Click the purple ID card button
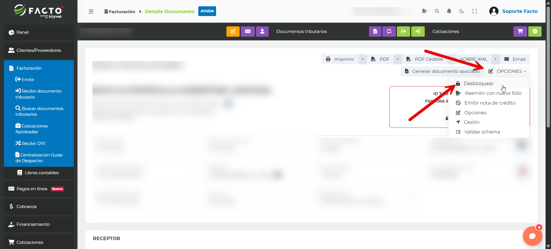The width and height of the screenshot is (551, 249). click(248, 32)
